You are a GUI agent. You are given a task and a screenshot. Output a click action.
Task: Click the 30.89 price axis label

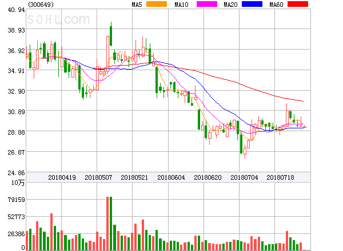coord(16,112)
